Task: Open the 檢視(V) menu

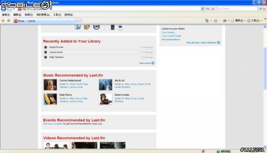Action: tap(29, 15)
